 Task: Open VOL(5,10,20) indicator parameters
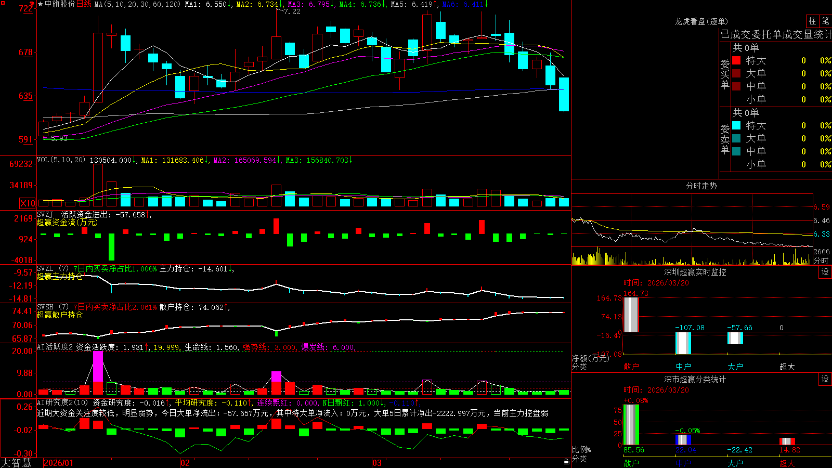[61, 160]
